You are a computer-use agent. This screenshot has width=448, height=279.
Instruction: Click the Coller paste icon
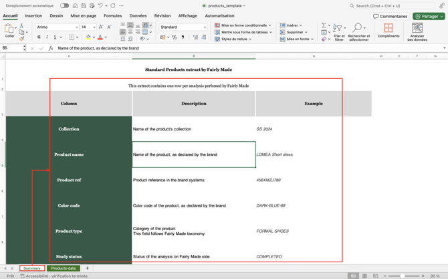9,29
